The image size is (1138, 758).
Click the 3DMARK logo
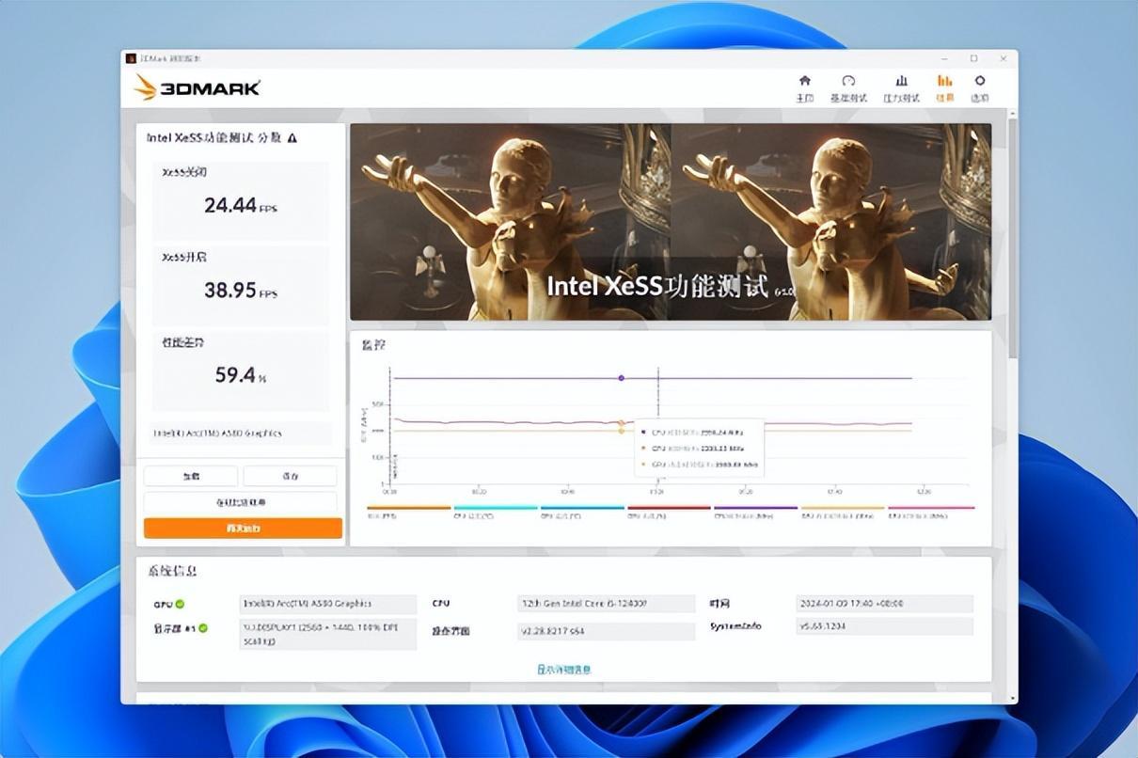click(x=197, y=88)
